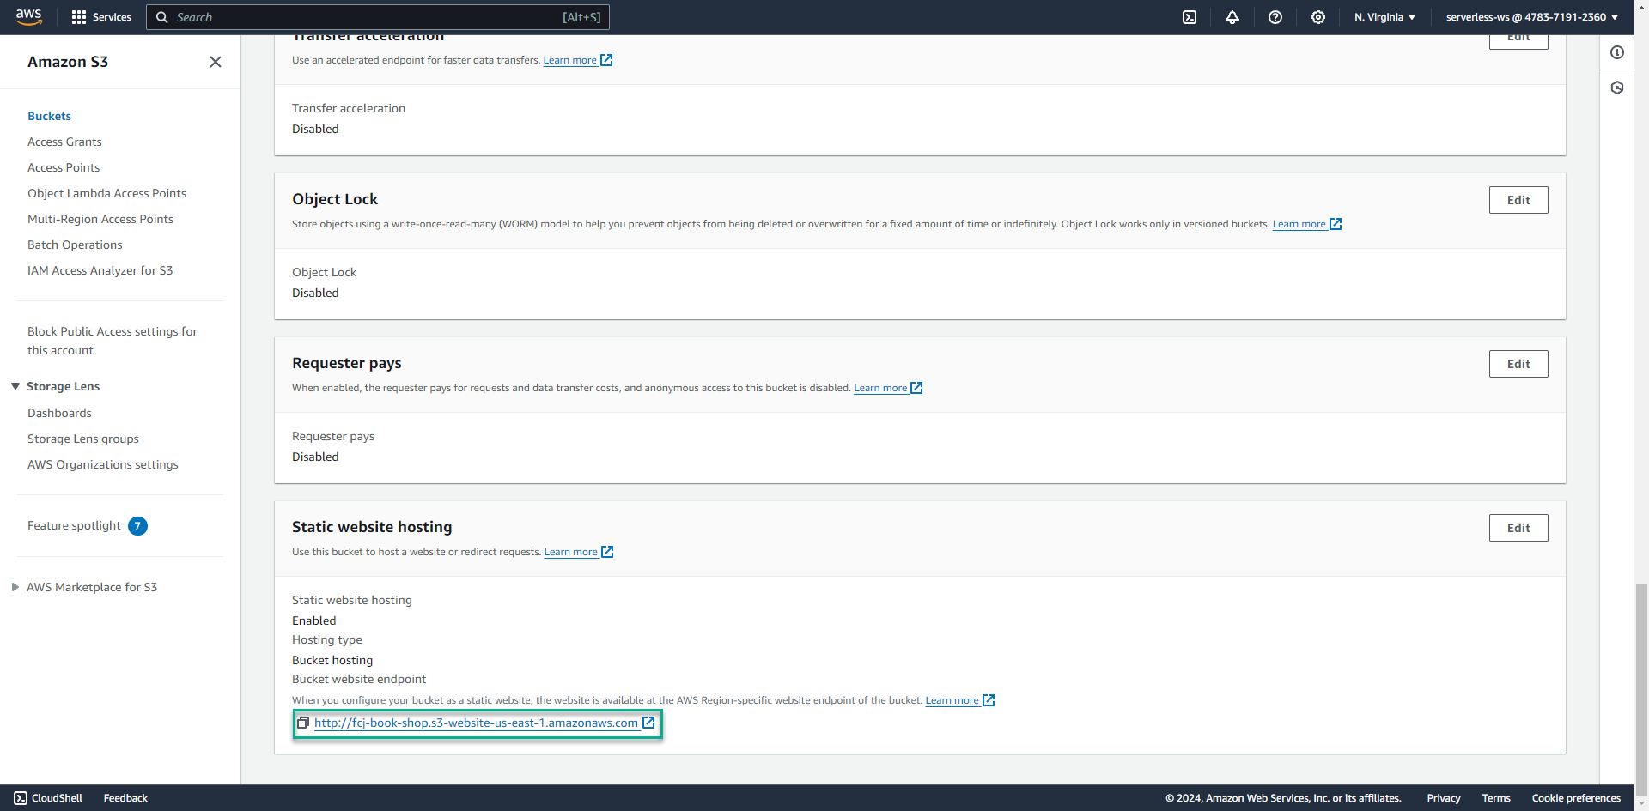Open Storage Lens Dashboards
Screen dimensions: 1649x811
pos(59,413)
